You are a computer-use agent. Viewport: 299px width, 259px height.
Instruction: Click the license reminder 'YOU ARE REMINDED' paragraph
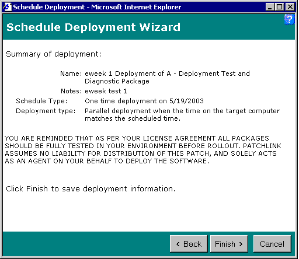point(143,150)
